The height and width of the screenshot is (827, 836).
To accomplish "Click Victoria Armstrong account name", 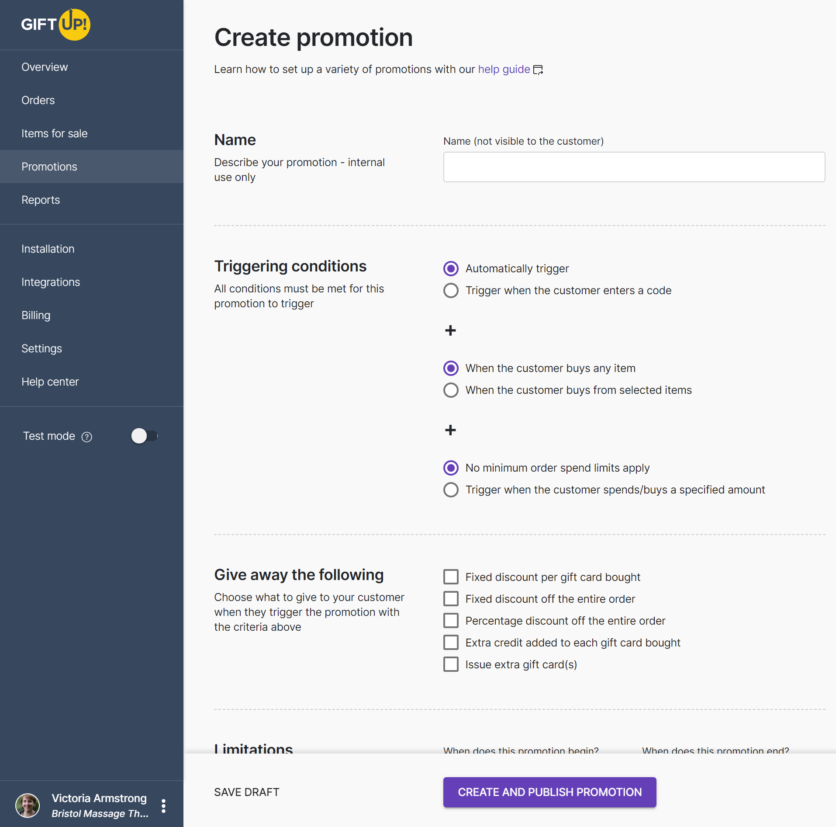I will point(99,798).
